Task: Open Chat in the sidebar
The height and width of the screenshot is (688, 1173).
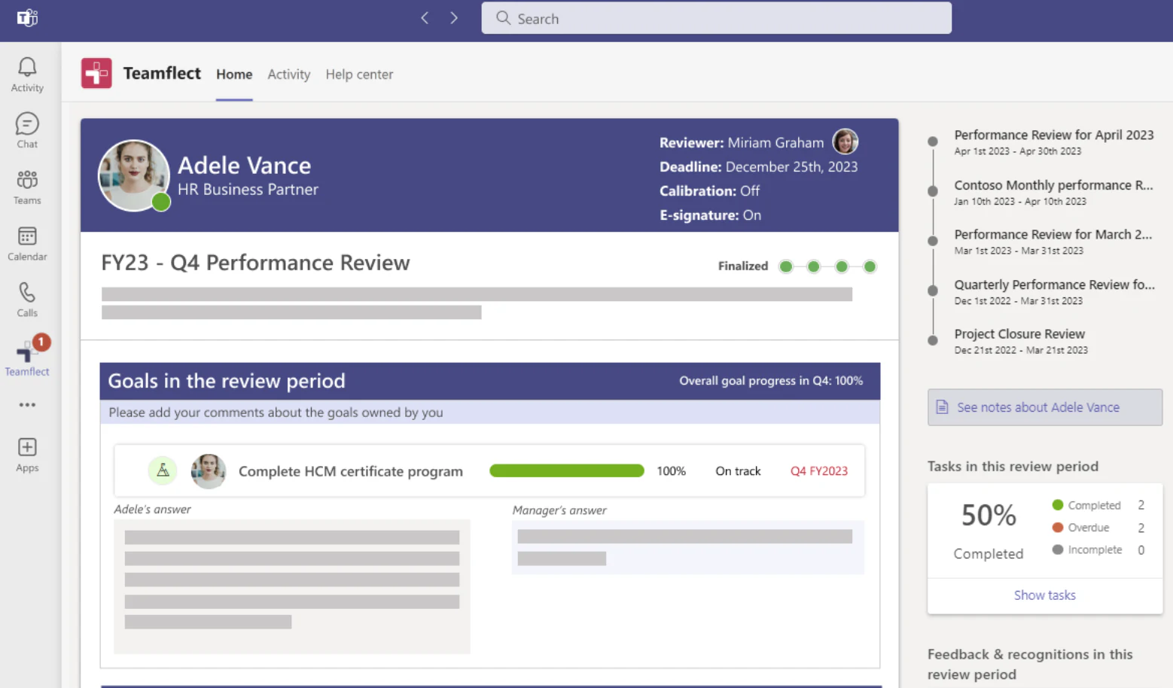Action: [x=27, y=131]
